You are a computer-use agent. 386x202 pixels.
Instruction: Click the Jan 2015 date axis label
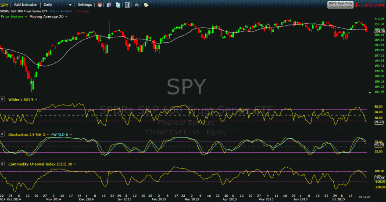124,199
